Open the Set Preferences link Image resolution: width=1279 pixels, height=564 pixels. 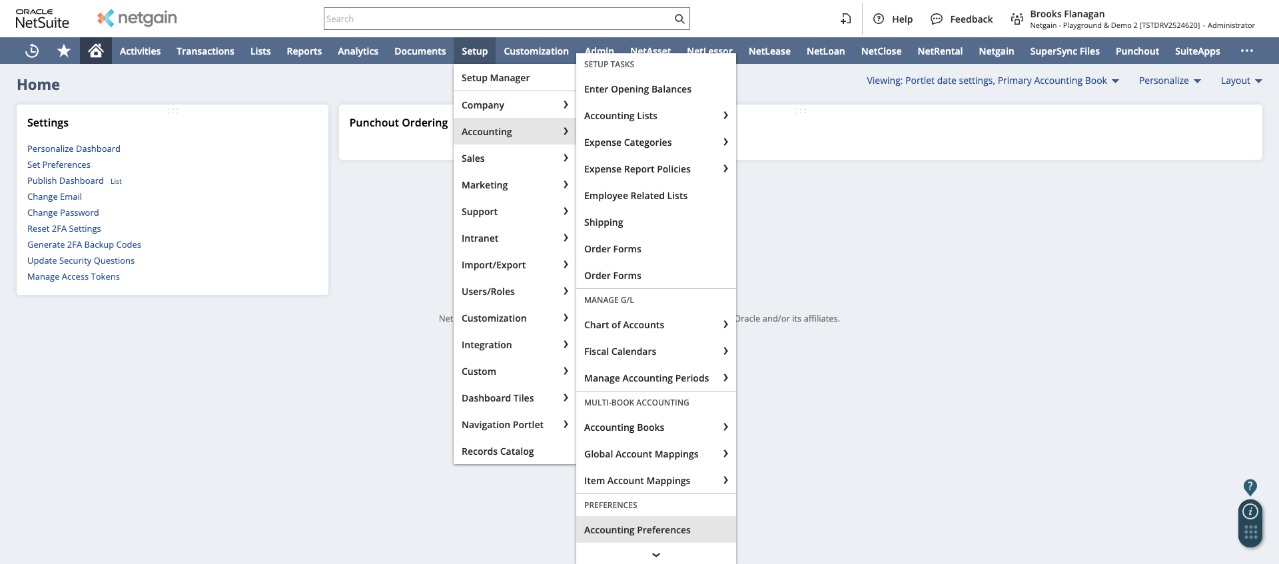point(59,164)
